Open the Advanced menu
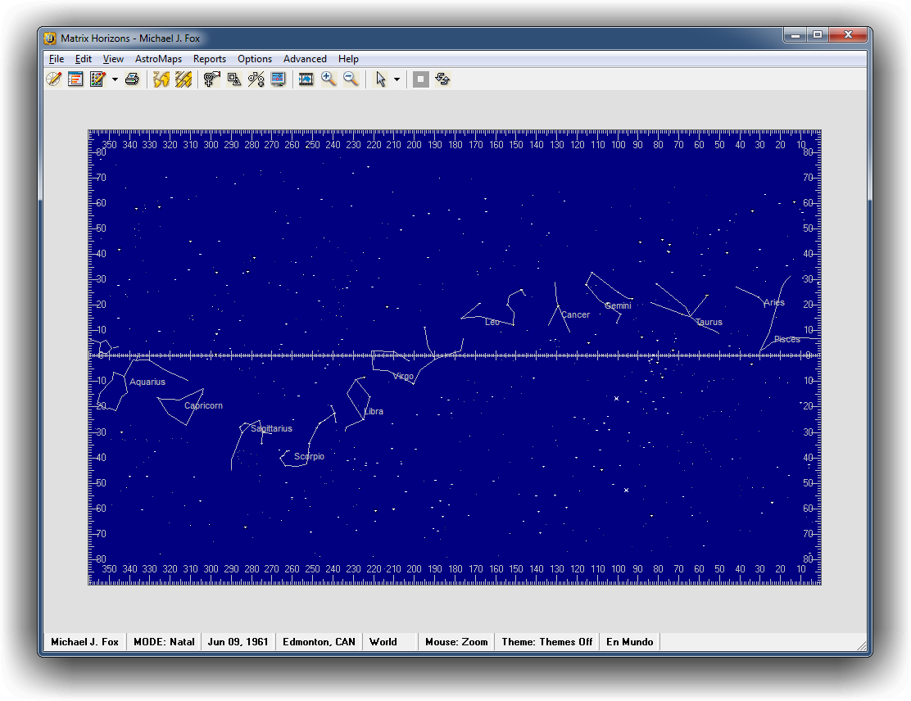The height and width of the screenshot is (701, 911). [305, 58]
